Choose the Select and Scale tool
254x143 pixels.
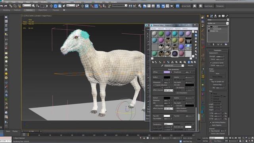tap(60, 6)
